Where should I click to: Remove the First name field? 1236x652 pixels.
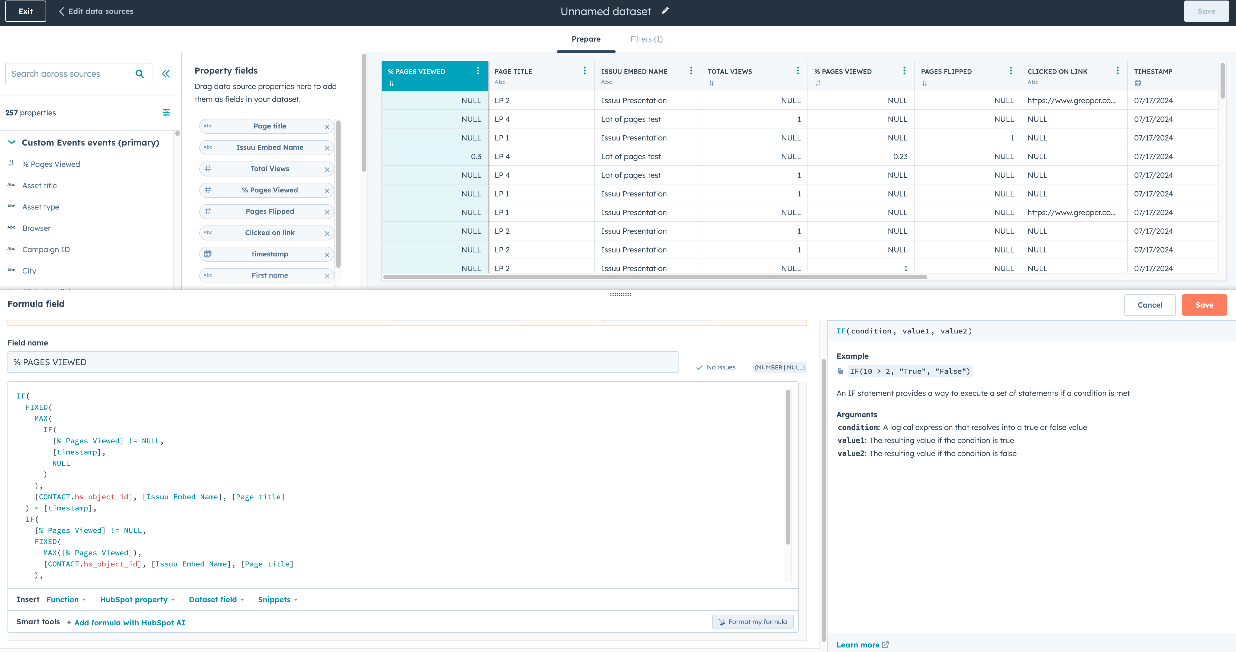[327, 276]
